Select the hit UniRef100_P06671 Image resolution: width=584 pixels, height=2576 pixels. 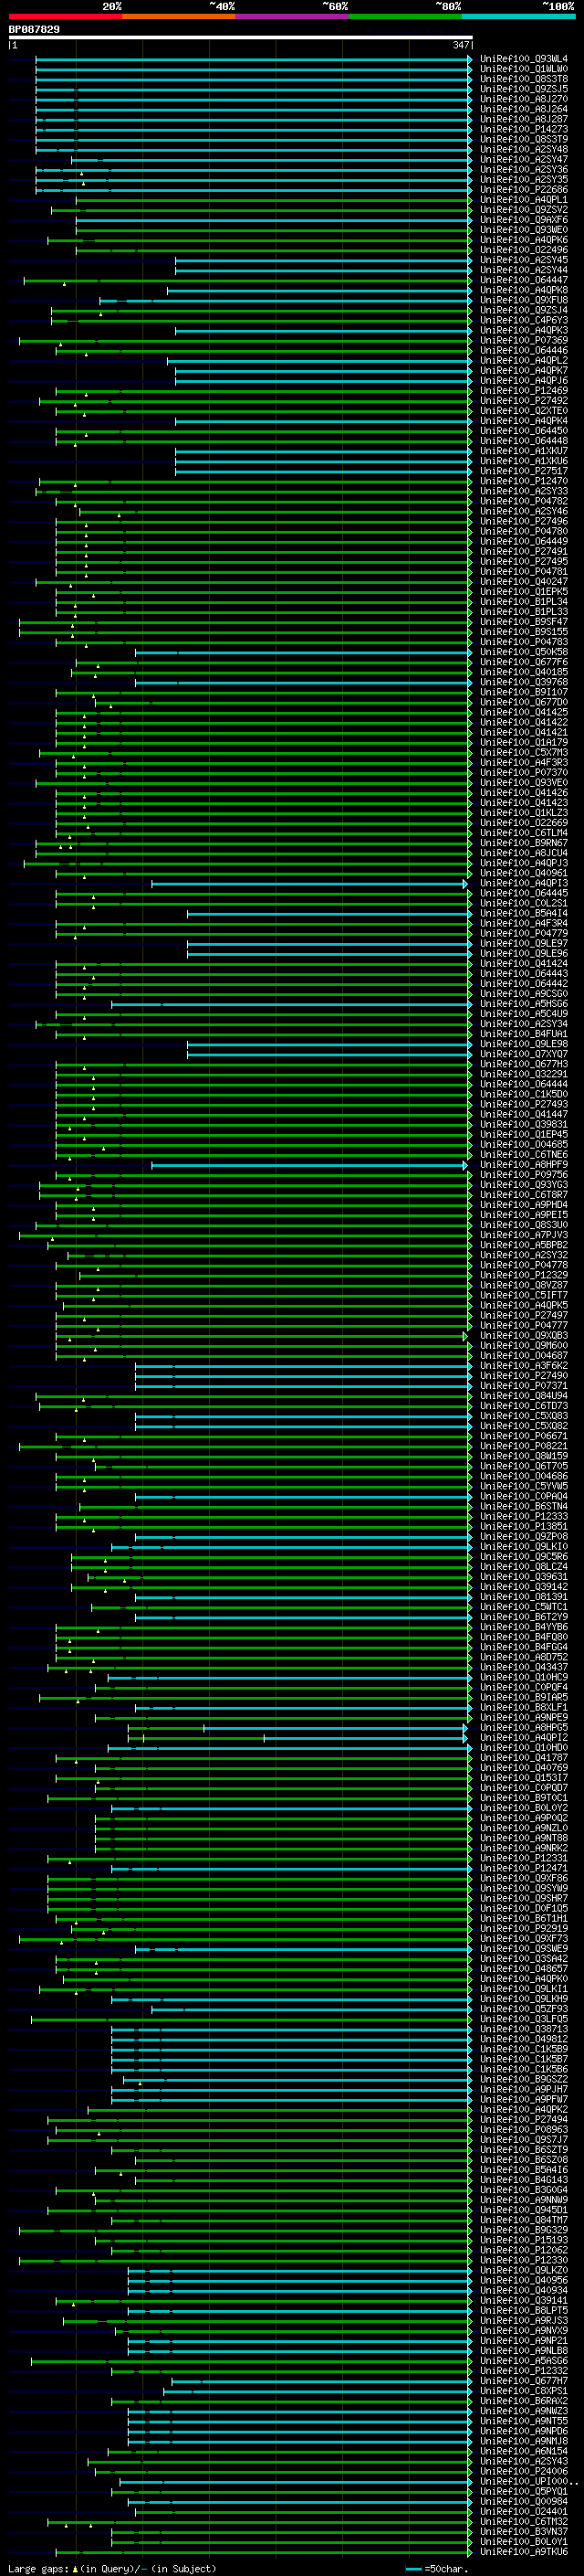523,1436
